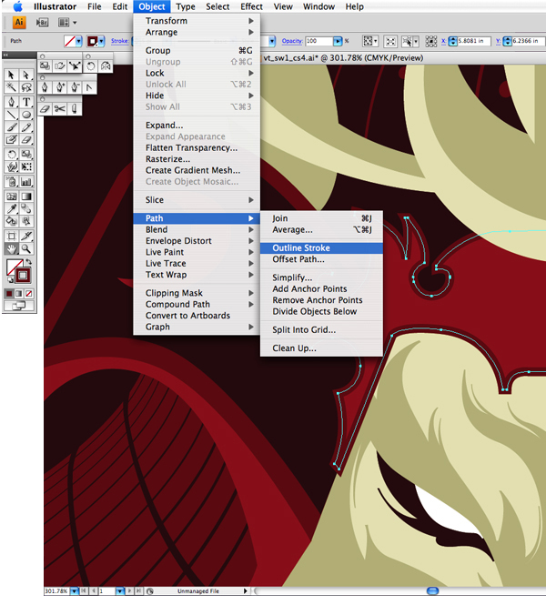The height and width of the screenshot is (605, 546).
Task: Select the Knife tool in tearoff panel
Action: click(x=74, y=109)
